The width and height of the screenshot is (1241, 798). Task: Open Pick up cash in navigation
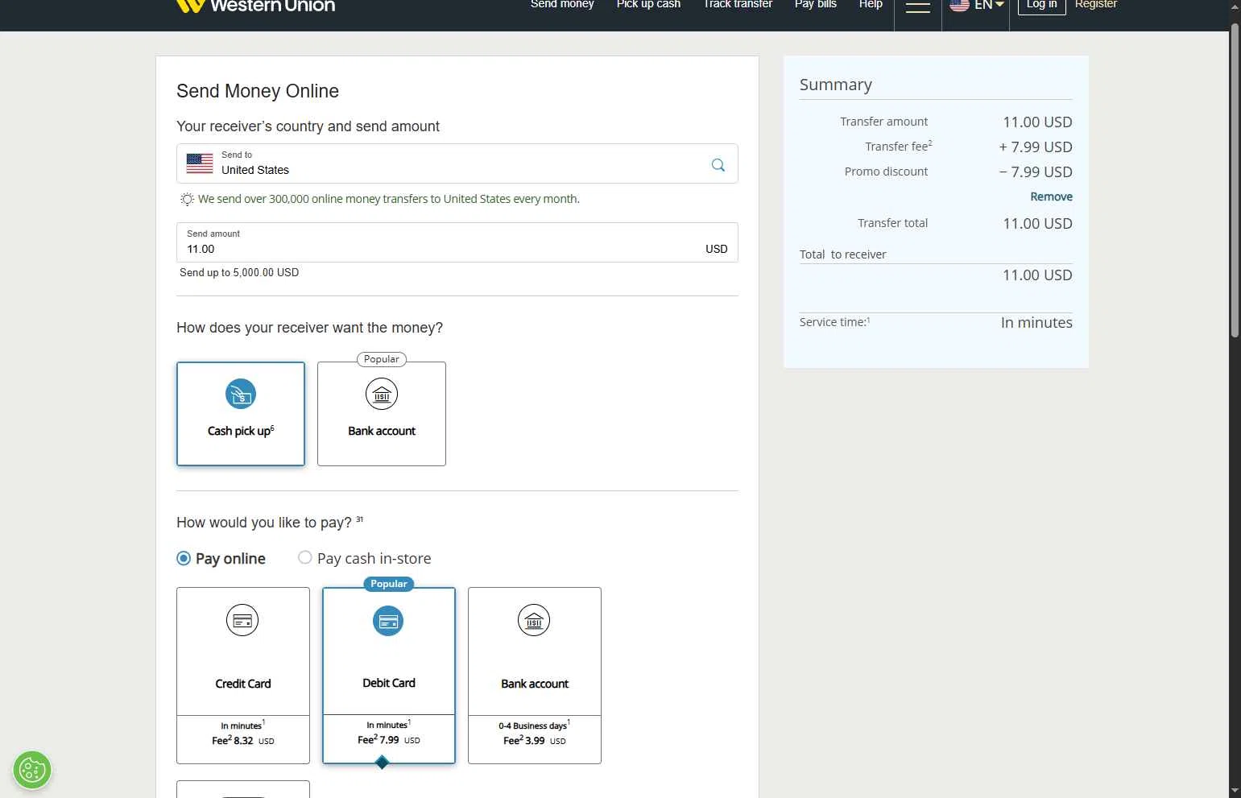648,5
